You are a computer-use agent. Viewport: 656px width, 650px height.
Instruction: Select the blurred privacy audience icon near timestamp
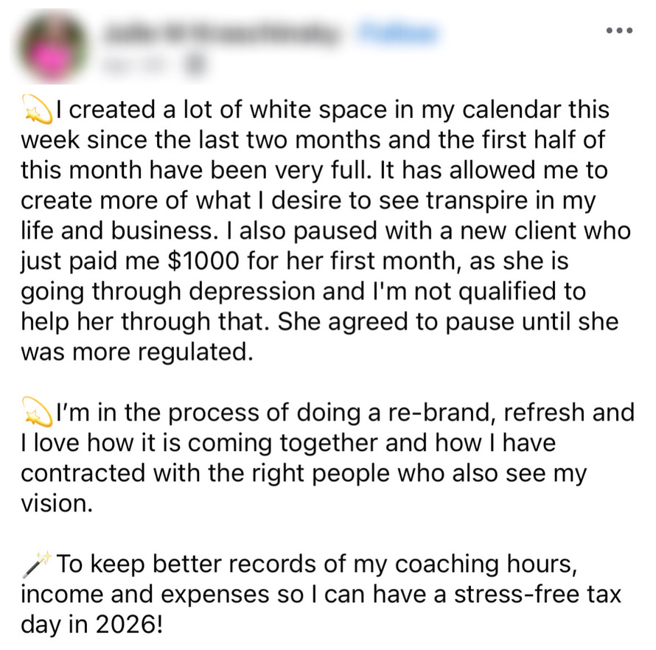[x=196, y=65]
